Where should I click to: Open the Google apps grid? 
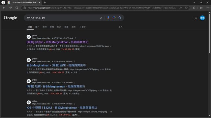pyautogui.click(x=196, y=18)
